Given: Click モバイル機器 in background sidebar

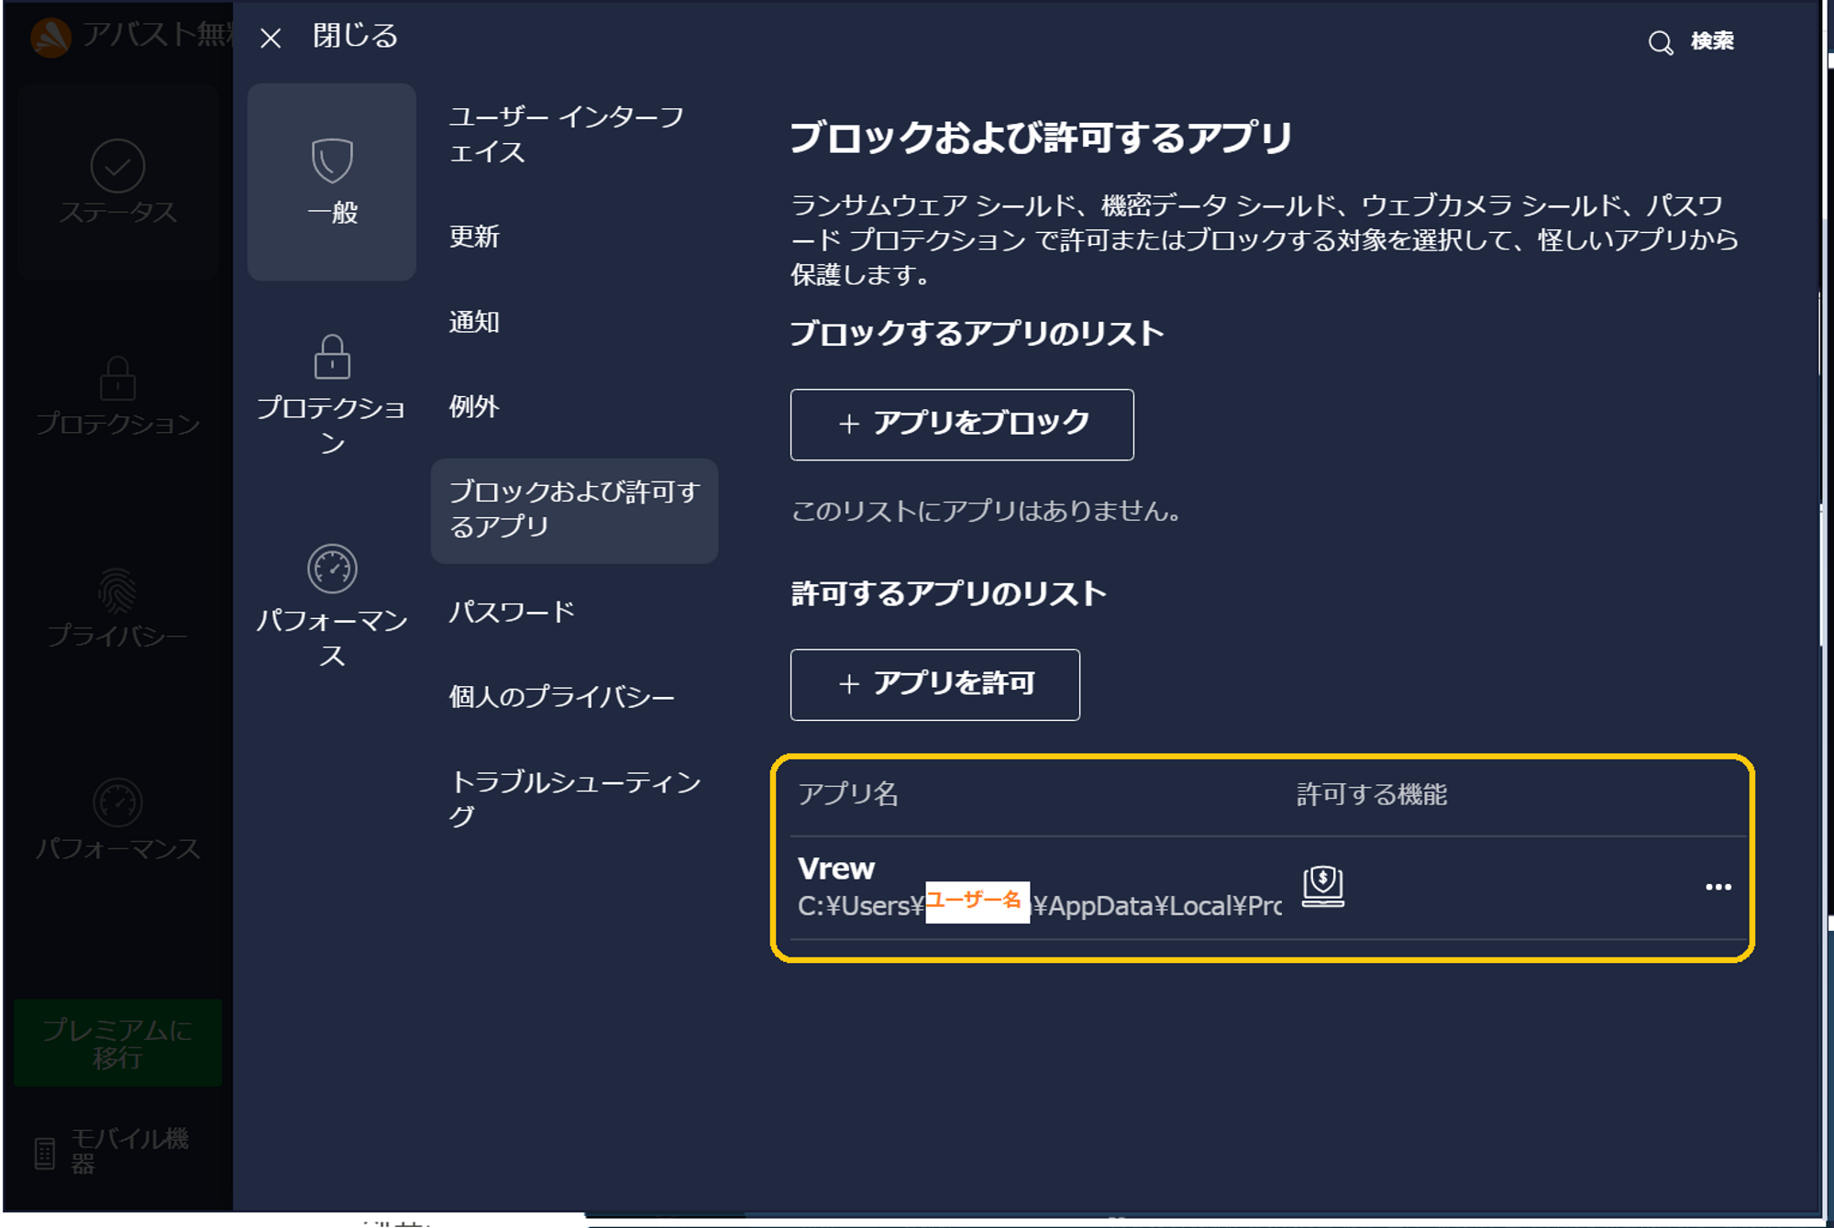Looking at the screenshot, I should point(112,1151).
